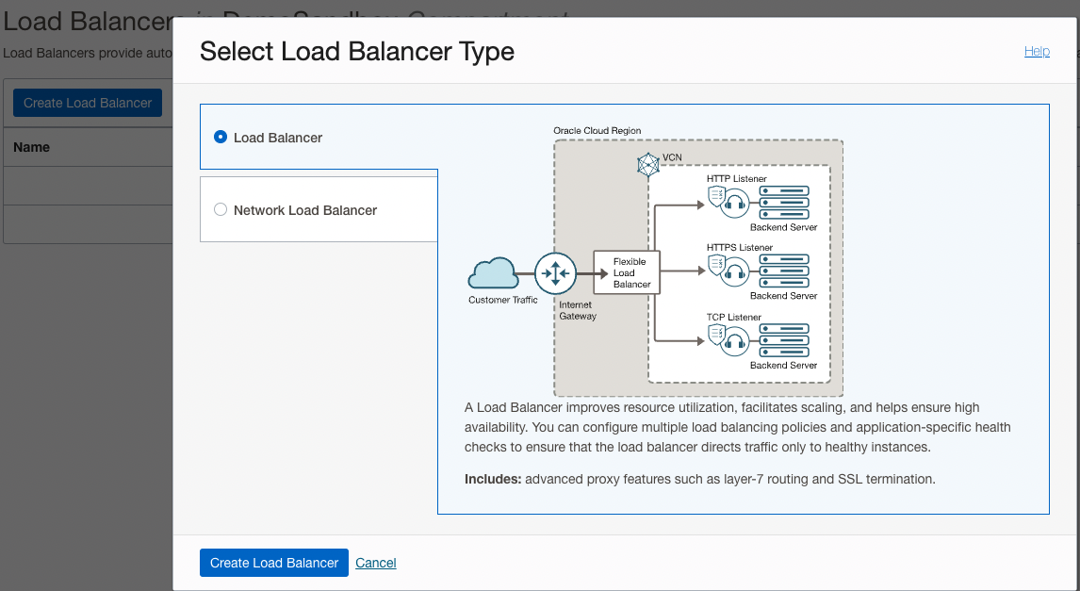Viewport: 1080px width, 591px height.
Task: Open the Help link
Action: click(1037, 51)
